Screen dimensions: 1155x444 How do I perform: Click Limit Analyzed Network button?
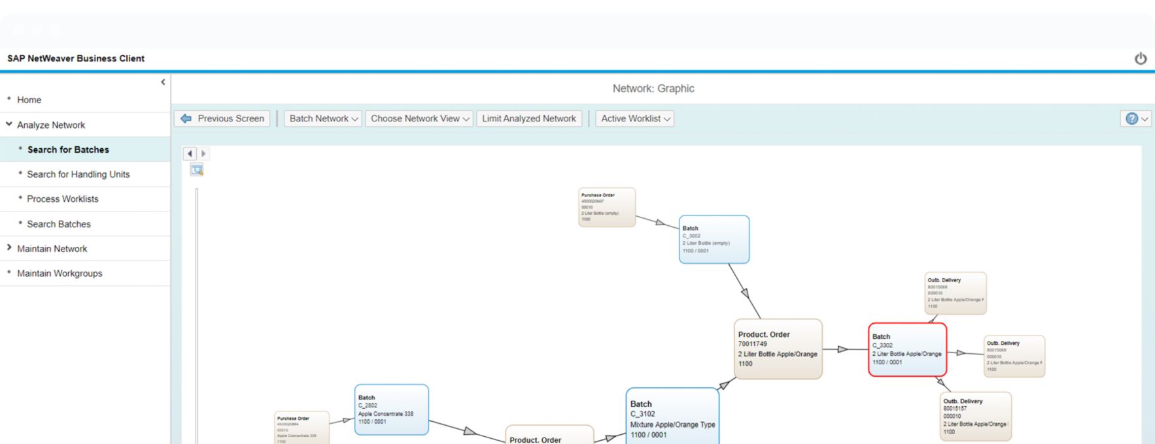(x=528, y=119)
